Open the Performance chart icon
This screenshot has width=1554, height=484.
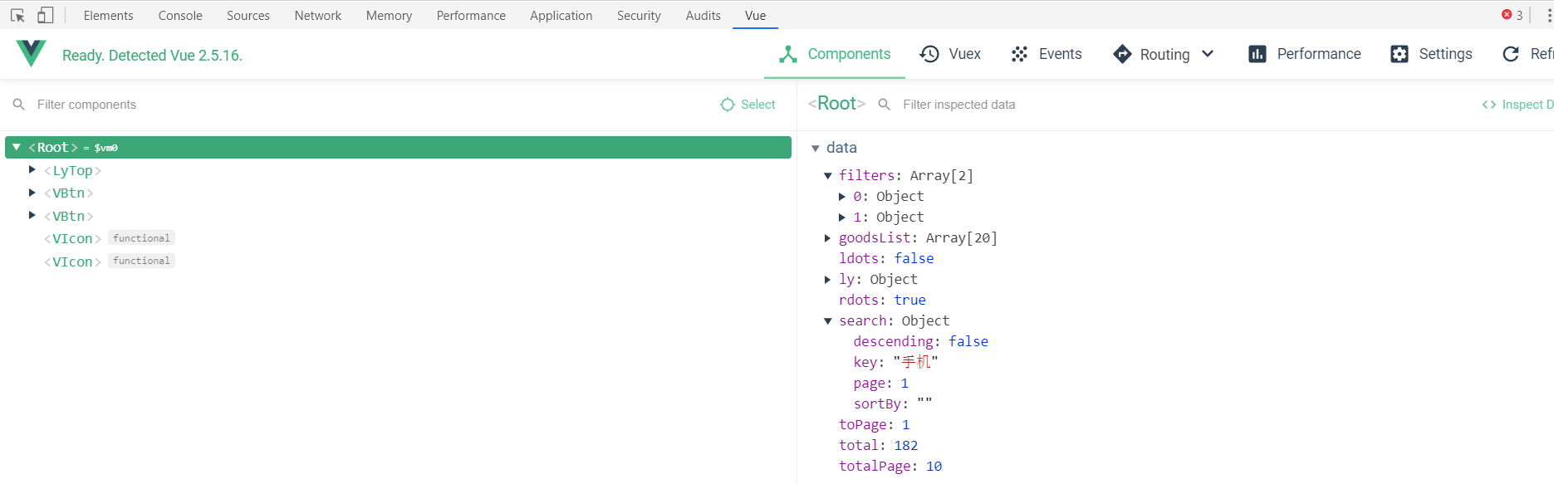coord(1257,54)
